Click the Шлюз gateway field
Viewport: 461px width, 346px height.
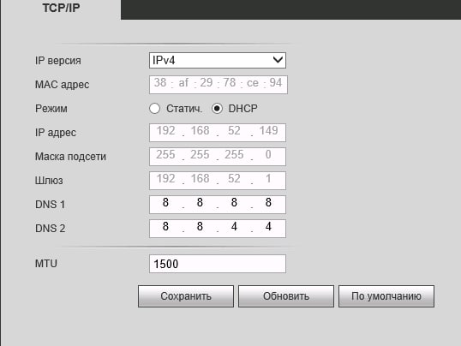click(218, 181)
